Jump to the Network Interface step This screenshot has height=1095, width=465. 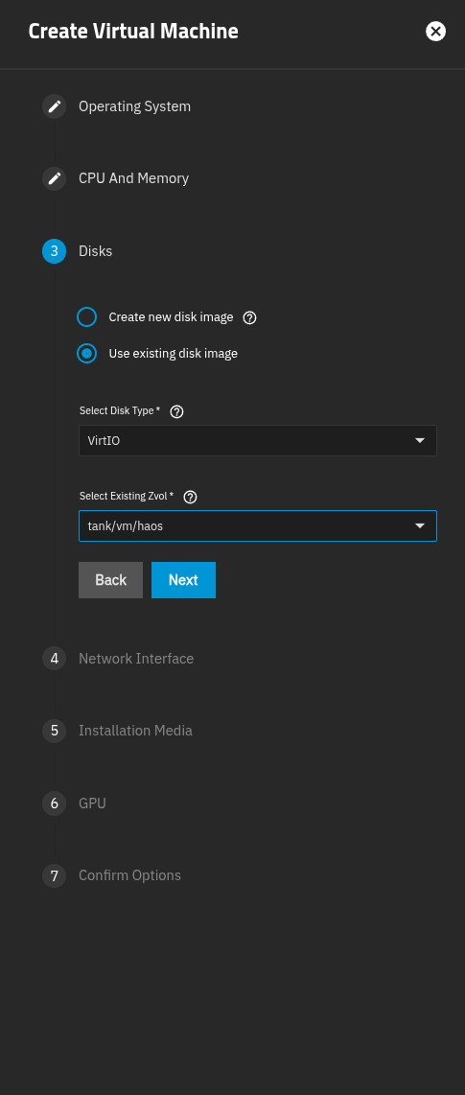[136, 659]
